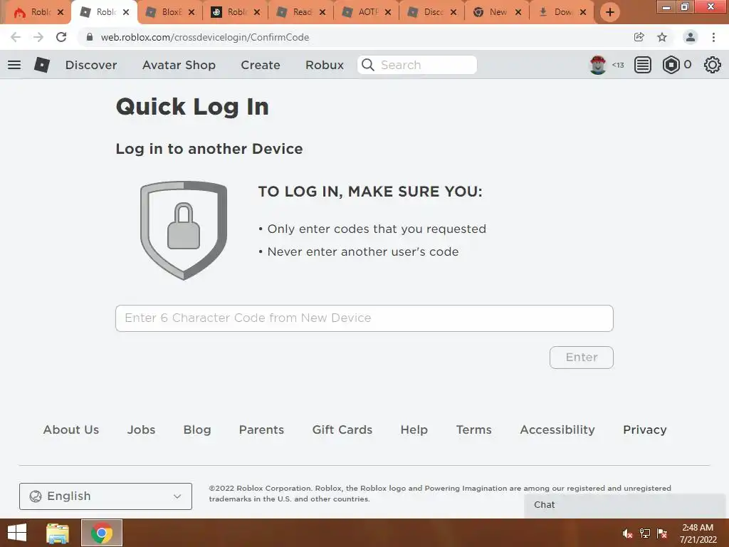Open File Explorer from taskbar
729x547 pixels.
[x=58, y=533]
